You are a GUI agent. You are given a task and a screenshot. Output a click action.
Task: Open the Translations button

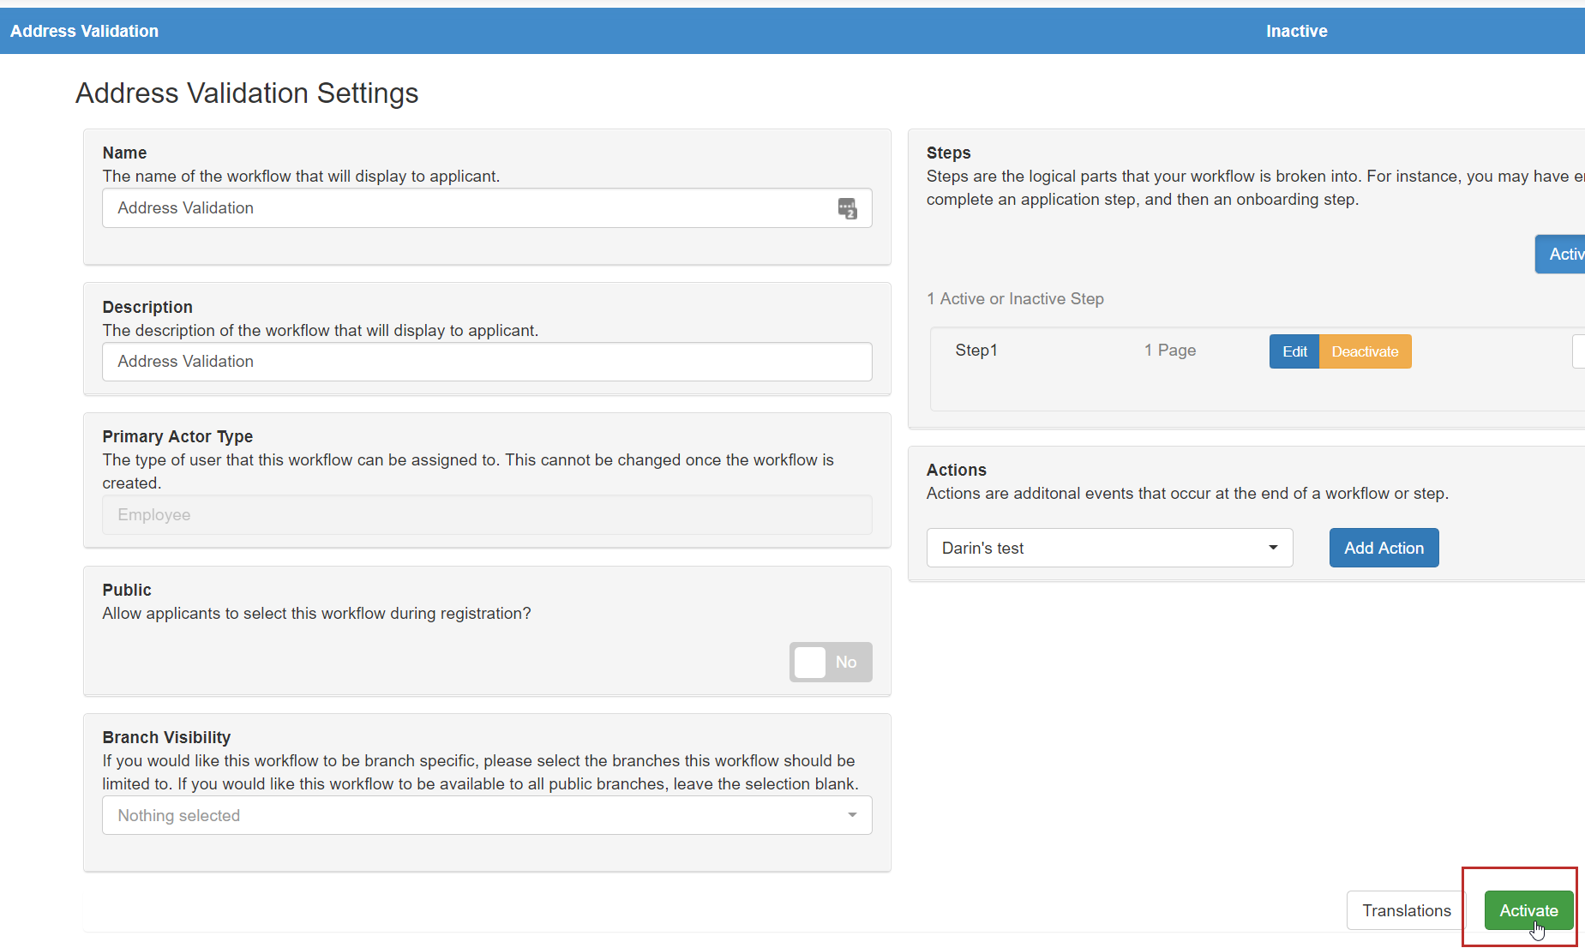1406,910
